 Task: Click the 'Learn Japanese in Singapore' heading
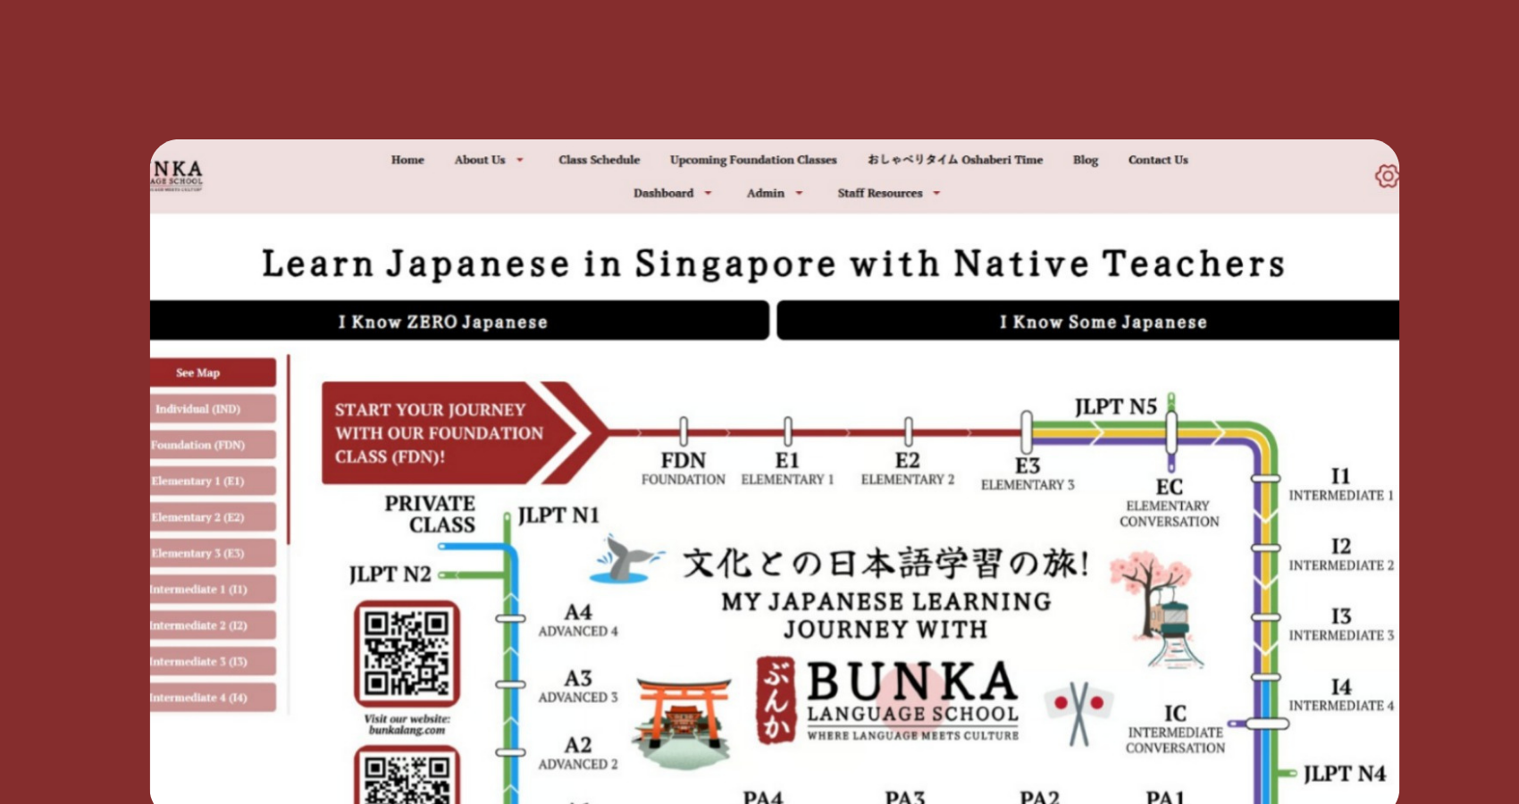(774, 264)
